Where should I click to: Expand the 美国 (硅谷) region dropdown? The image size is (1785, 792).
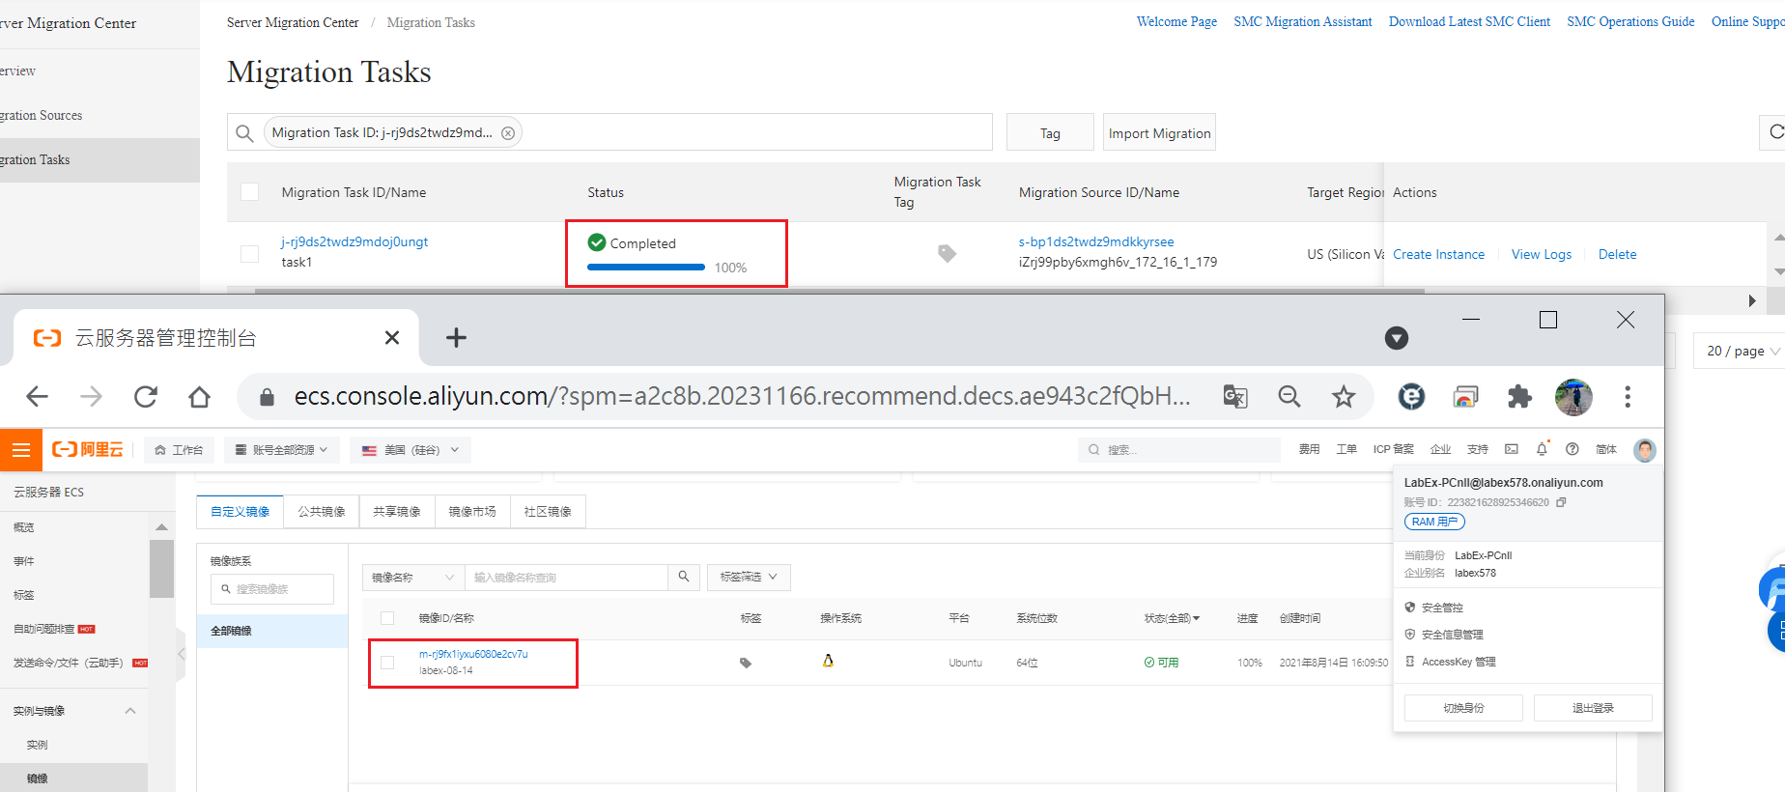point(411,450)
